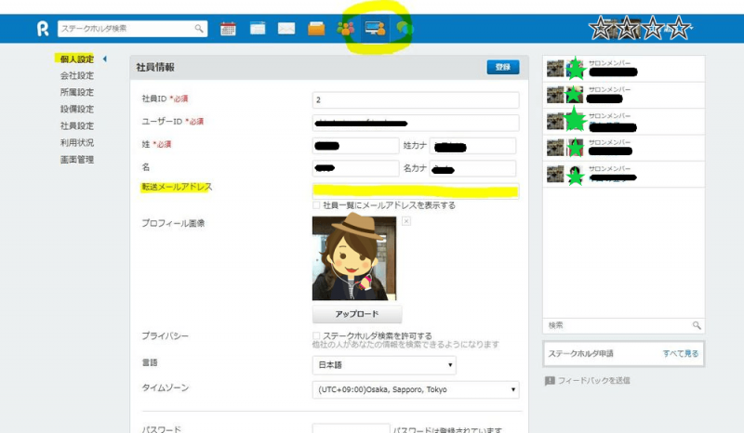Select 設備設定 in the sidebar

[x=77, y=109]
